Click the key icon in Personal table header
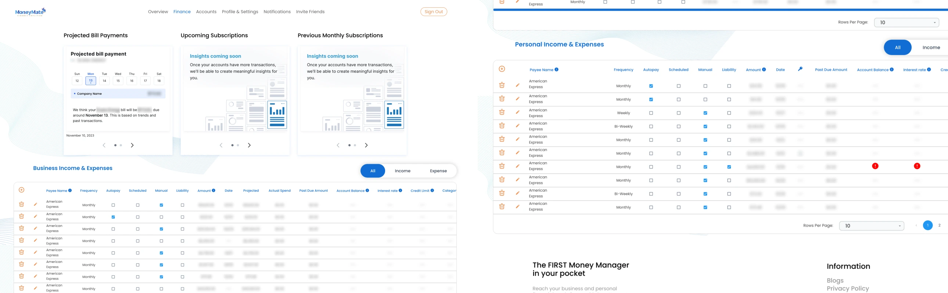Image resolution: width=948 pixels, height=293 pixels. tap(800, 69)
